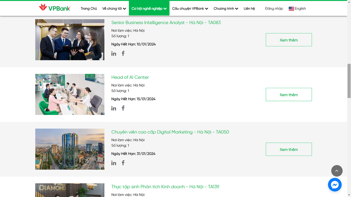Expand the Về chúng tôi menu
The height and width of the screenshot is (197, 351).
tap(114, 8)
